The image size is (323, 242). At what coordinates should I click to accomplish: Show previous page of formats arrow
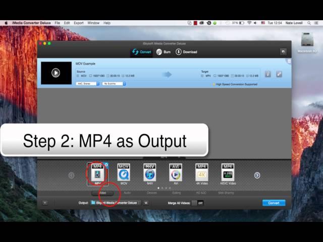pos(71,175)
